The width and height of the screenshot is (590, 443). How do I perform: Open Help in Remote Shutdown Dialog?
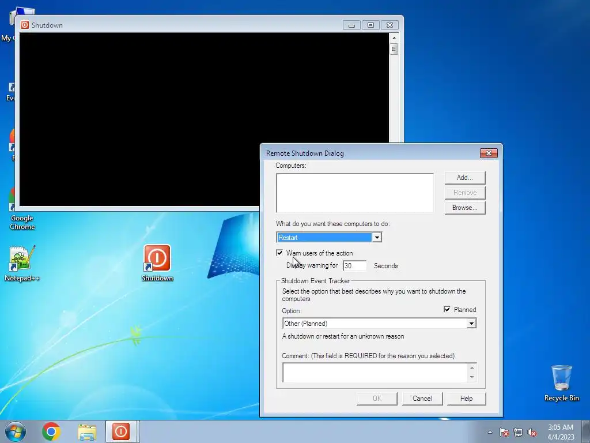click(x=466, y=399)
